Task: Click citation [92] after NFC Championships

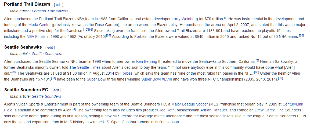Action: point(280,78)
